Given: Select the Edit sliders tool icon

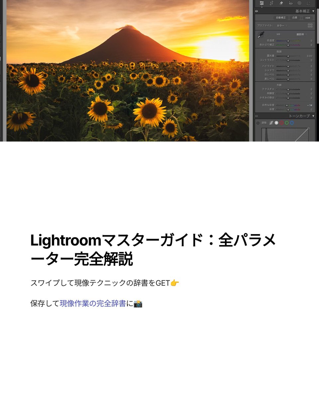Looking at the screenshot, I should pos(262,3).
